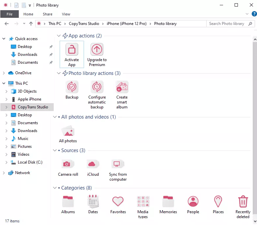Open the Memories category

(168, 205)
